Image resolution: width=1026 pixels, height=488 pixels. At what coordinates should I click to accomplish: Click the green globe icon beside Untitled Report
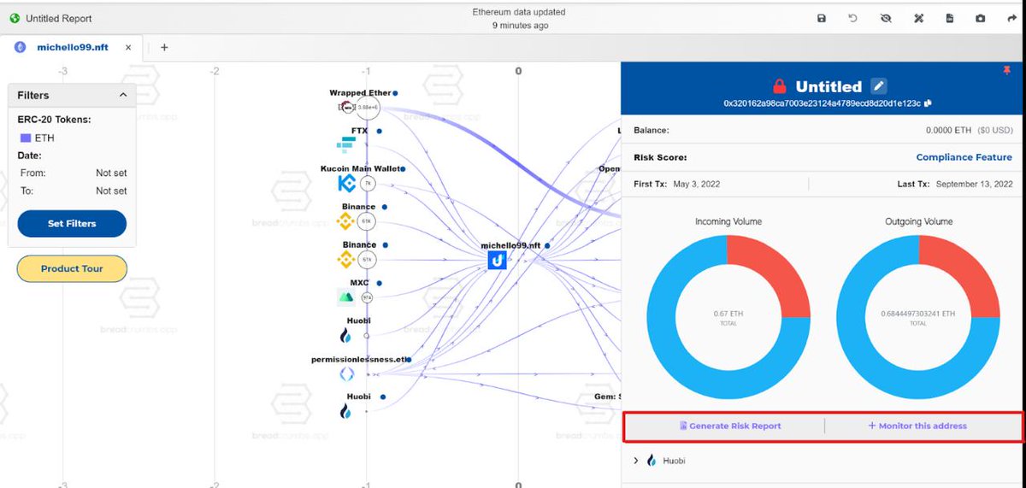(x=15, y=18)
